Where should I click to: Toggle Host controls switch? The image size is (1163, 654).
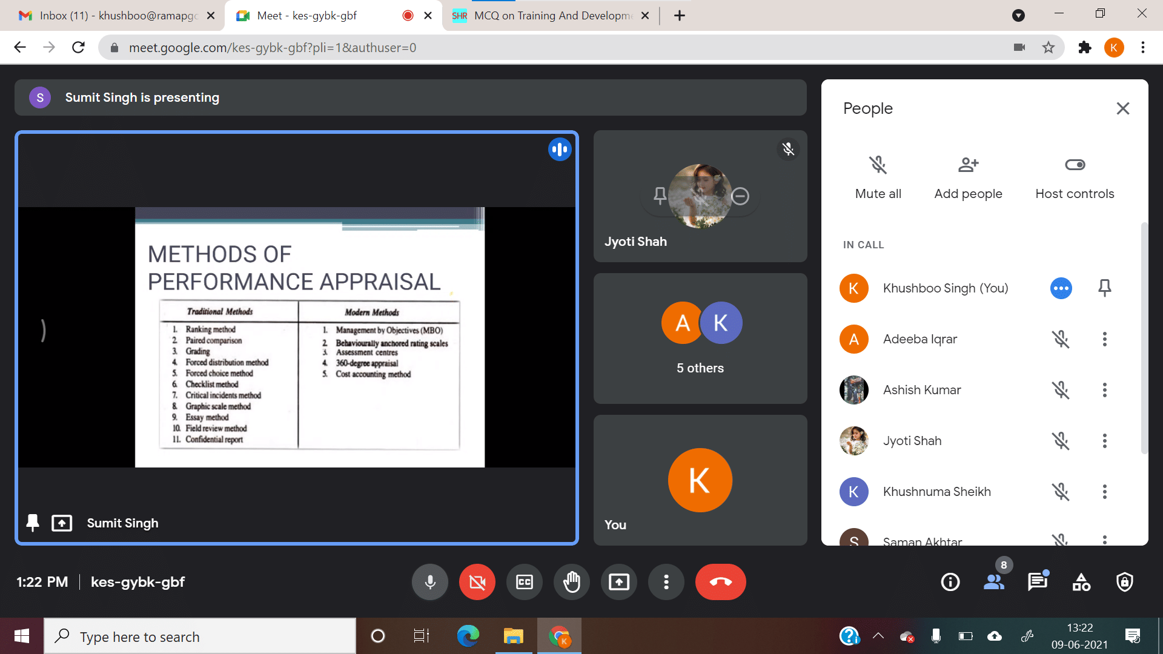tap(1075, 164)
